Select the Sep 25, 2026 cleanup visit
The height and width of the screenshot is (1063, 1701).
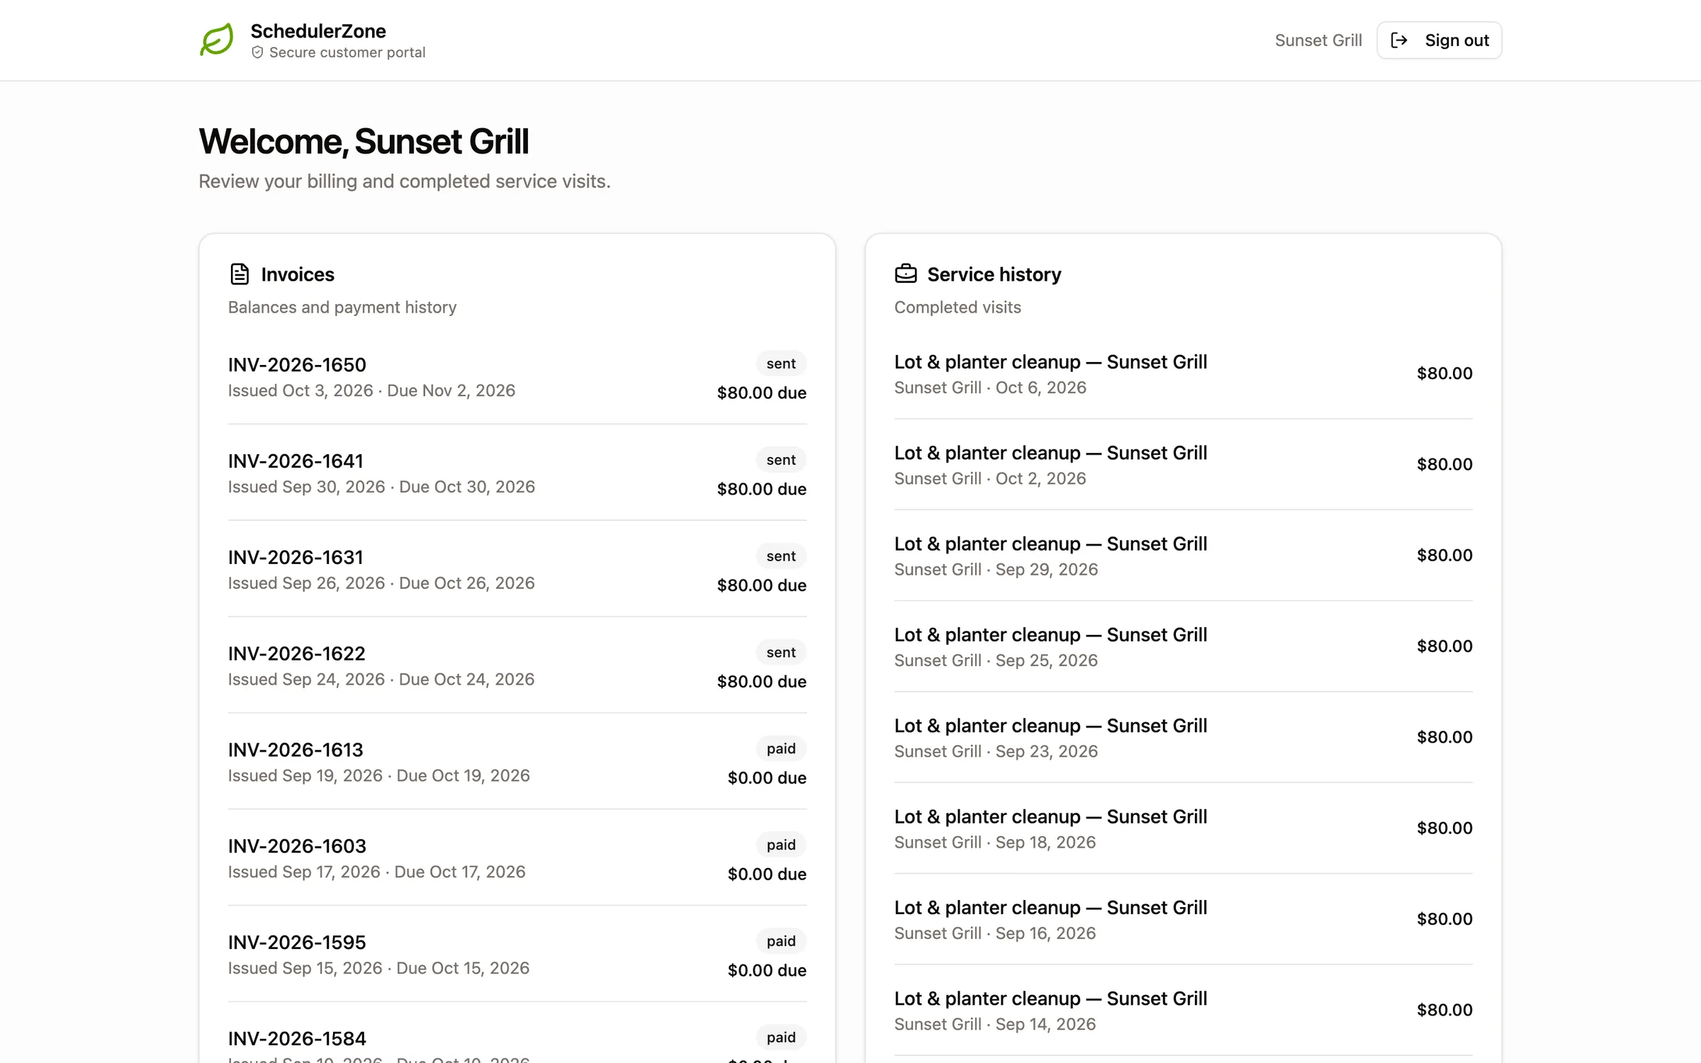click(1184, 646)
